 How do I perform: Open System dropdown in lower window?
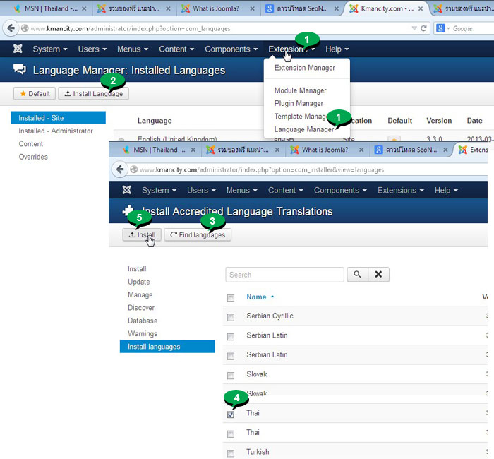pos(159,191)
